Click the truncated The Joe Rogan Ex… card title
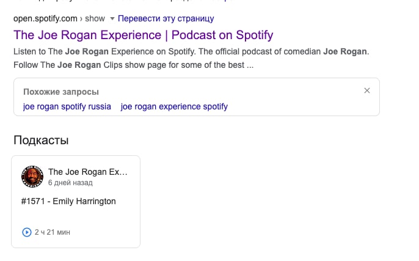The height and width of the screenshot is (261, 419). click(x=88, y=172)
